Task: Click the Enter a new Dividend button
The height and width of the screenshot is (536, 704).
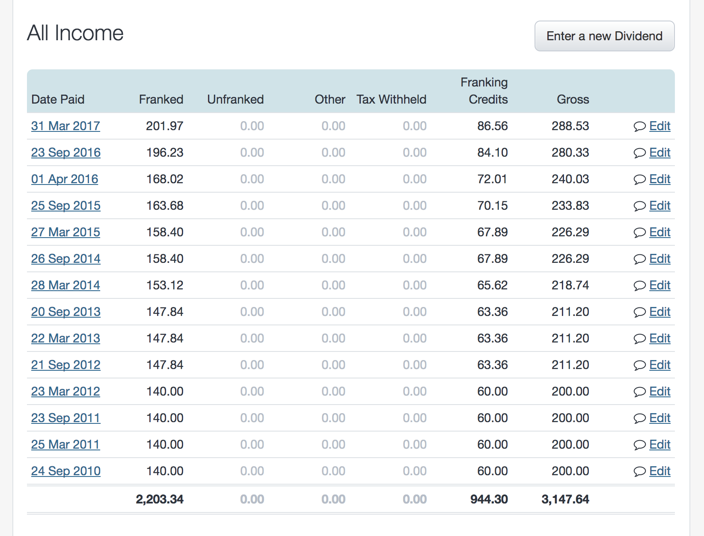Action: pyautogui.click(x=604, y=36)
